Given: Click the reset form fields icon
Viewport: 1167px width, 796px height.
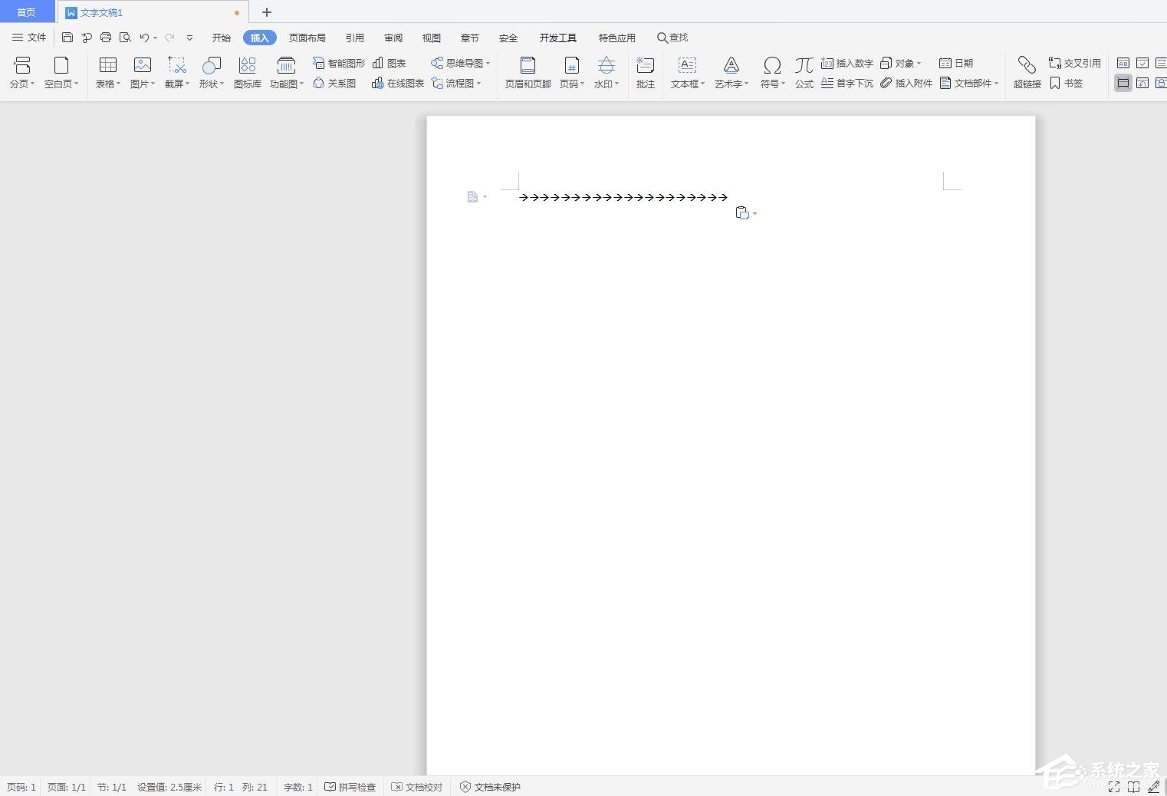Looking at the screenshot, I should 1142,83.
